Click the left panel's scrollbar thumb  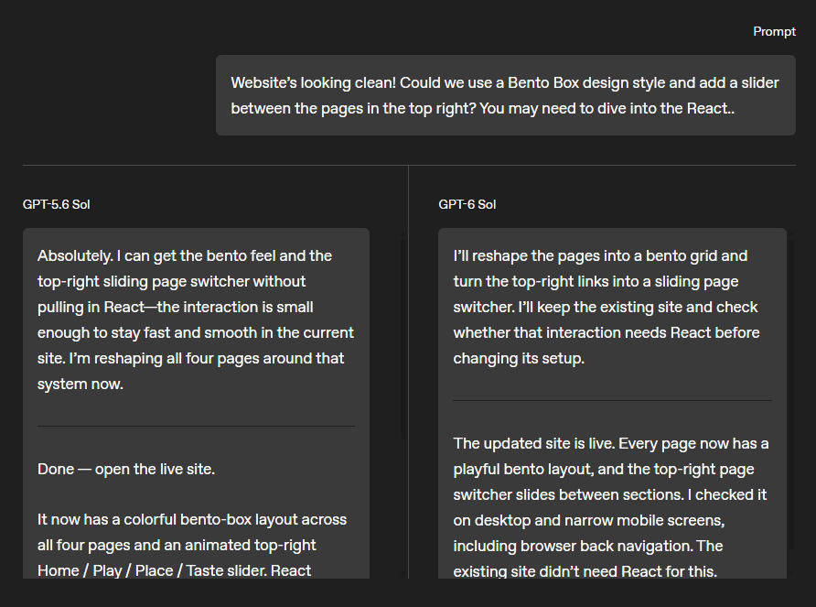pyautogui.click(x=403, y=339)
